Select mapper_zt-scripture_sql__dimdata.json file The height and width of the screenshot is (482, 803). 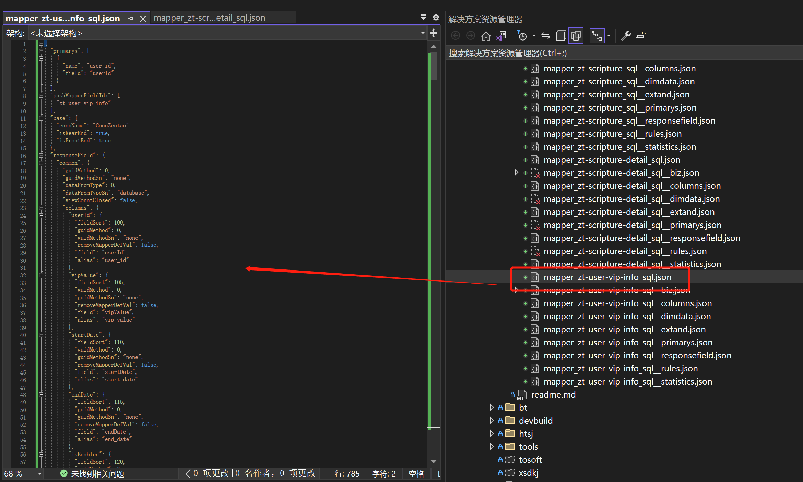pos(619,82)
